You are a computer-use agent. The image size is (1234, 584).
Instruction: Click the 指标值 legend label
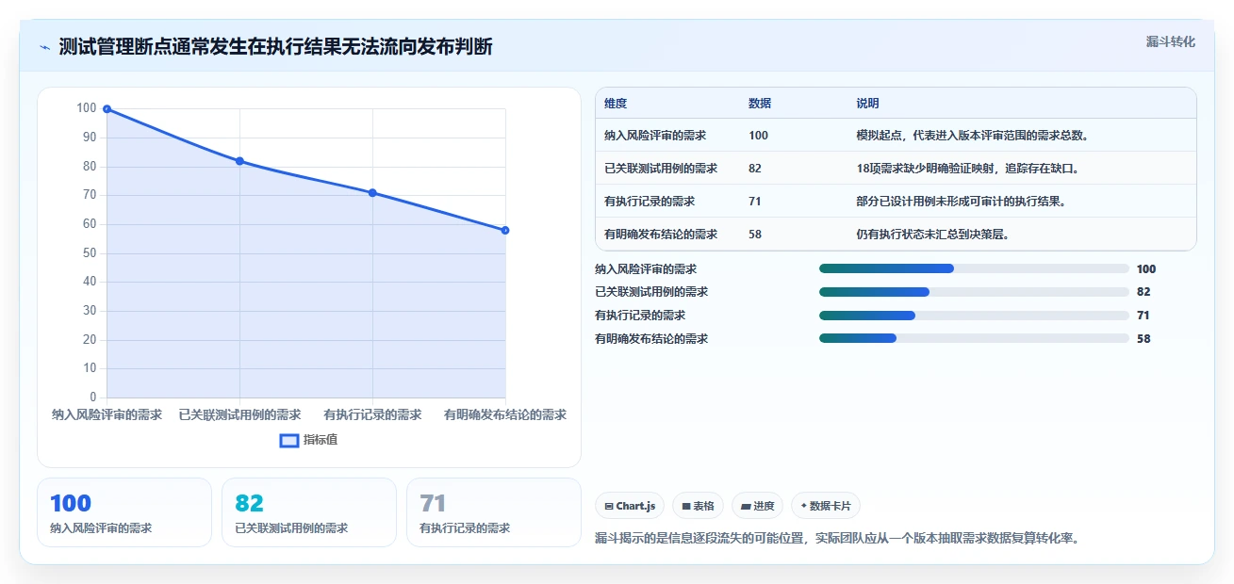click(321, 440)
